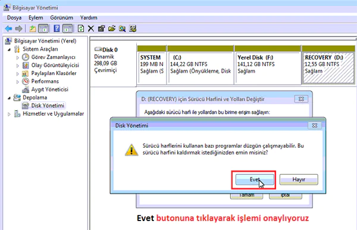Open the Properties toolbar icon
This screenshot has height=230, width=357.
101,29
